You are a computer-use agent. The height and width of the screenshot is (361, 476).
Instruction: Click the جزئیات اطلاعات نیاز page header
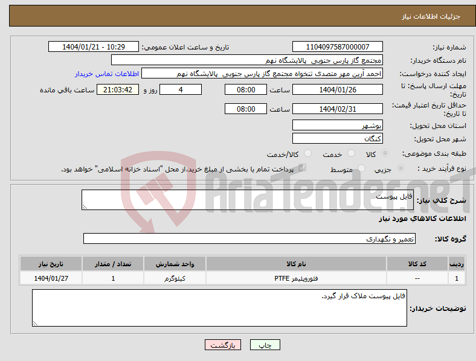[431, 16]
